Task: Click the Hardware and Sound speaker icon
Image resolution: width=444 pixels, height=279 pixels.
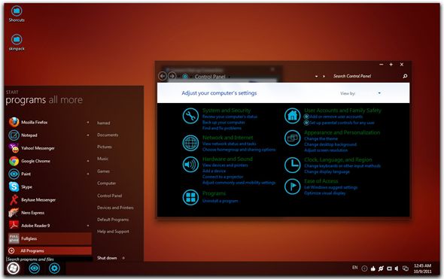Action: 190,165
